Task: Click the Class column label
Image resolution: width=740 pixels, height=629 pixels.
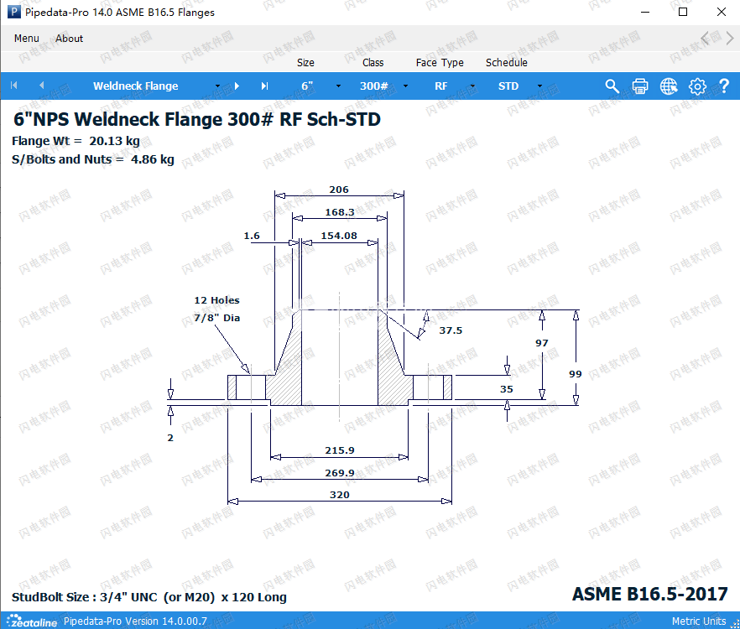Action: pyautogui.click(x=373, y=62)
